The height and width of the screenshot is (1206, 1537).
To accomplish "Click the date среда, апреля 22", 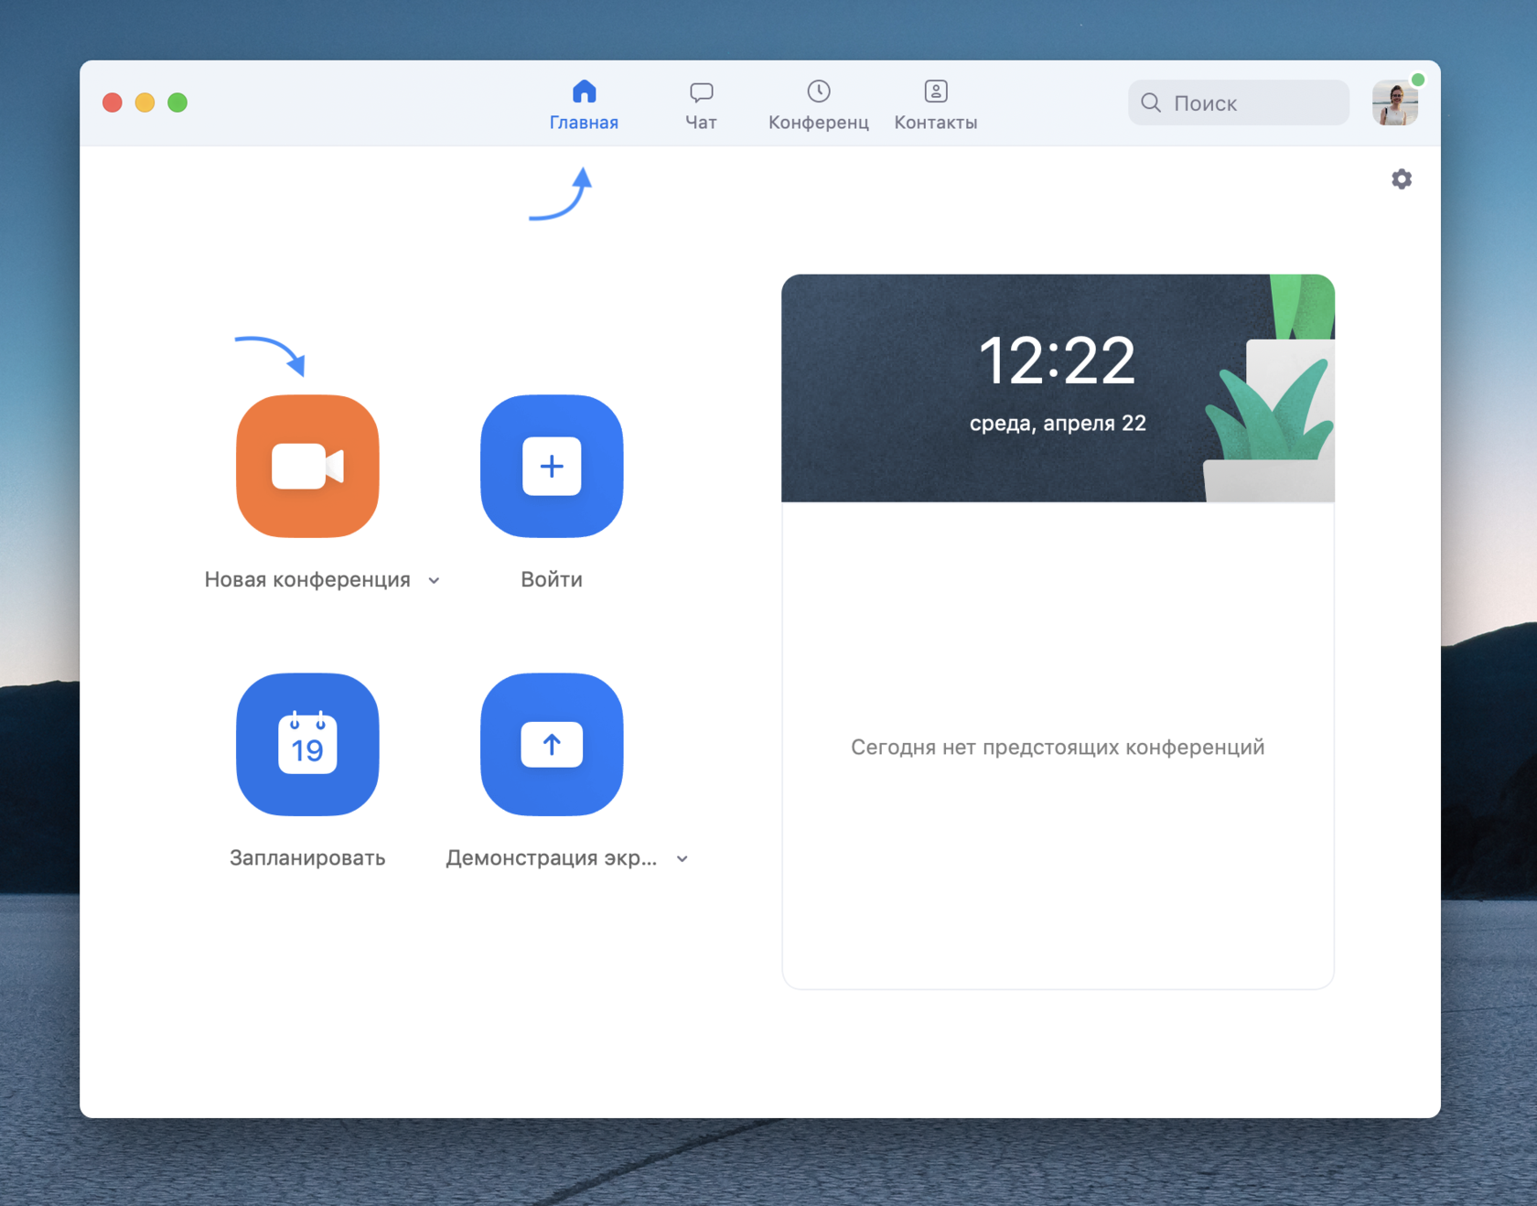I will [1058, 423].
